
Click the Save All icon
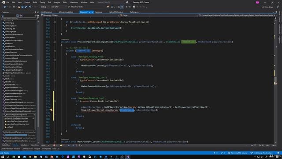(26, 7)
